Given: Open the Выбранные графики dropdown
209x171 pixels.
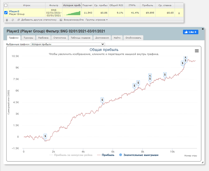Looking at the screenshot, I should click(68, 44).
